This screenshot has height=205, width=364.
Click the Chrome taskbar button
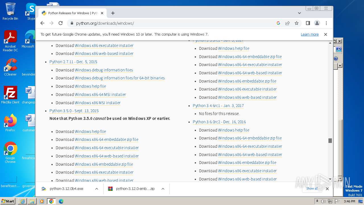[x=51, y=201]
